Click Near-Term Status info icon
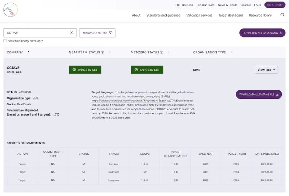This screenshot has width=289, height=196. tap(102, 52)
